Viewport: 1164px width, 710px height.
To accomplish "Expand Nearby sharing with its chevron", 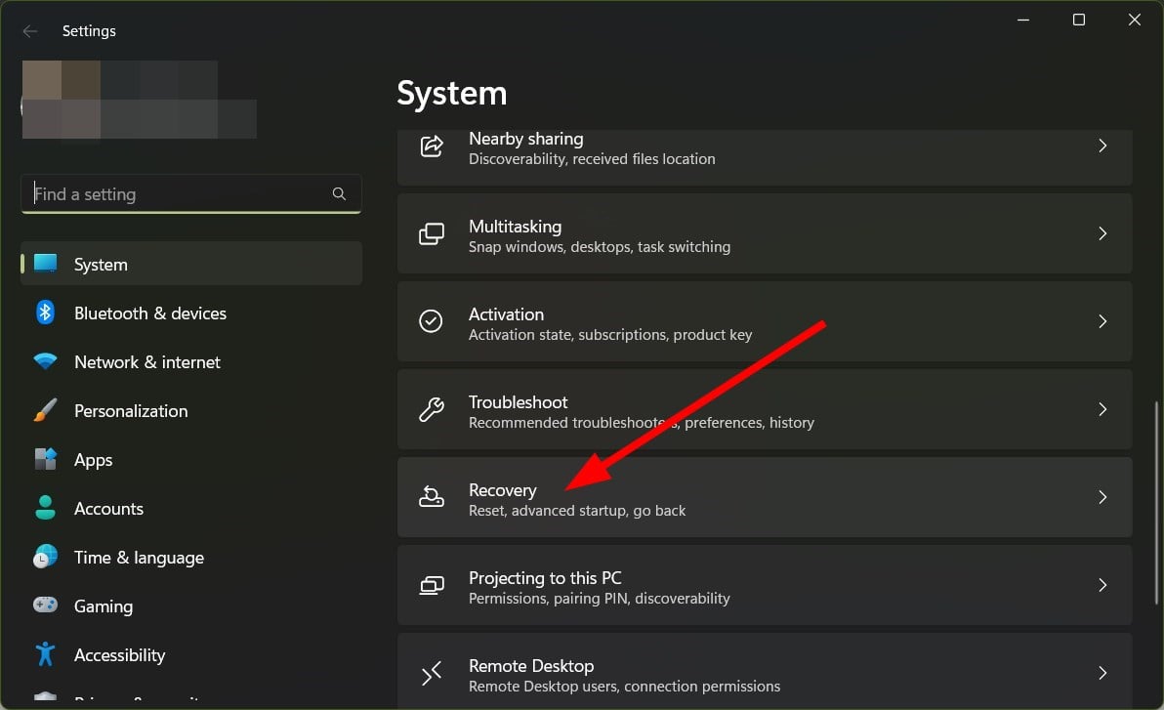I will coord(1102,146).
